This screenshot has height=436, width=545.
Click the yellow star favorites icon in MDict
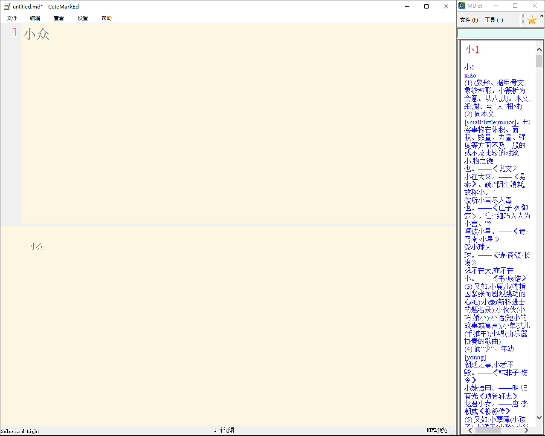pyautogui.click(x=531, y=20)
